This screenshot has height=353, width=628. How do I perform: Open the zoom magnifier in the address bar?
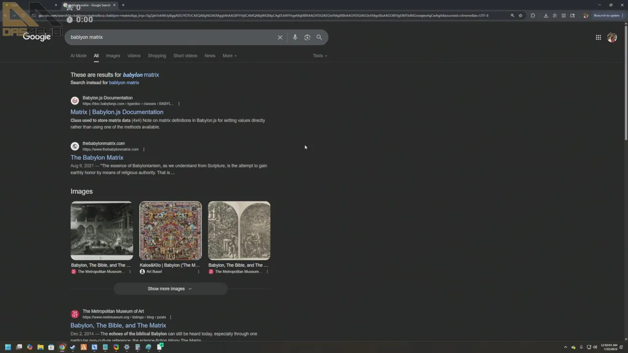click(512, 16)
